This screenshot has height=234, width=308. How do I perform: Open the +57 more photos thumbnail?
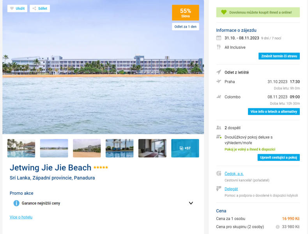pos(185,148)
